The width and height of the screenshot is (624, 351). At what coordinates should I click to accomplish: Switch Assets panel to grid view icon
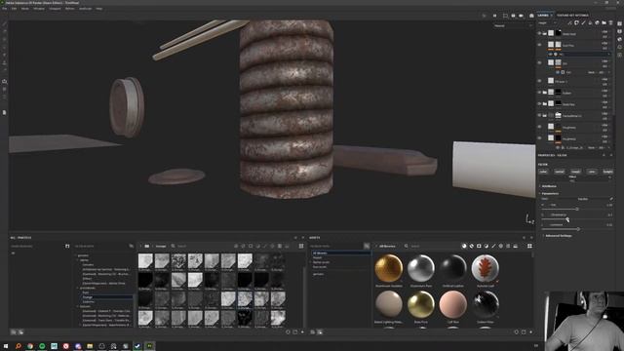(529, 246)
